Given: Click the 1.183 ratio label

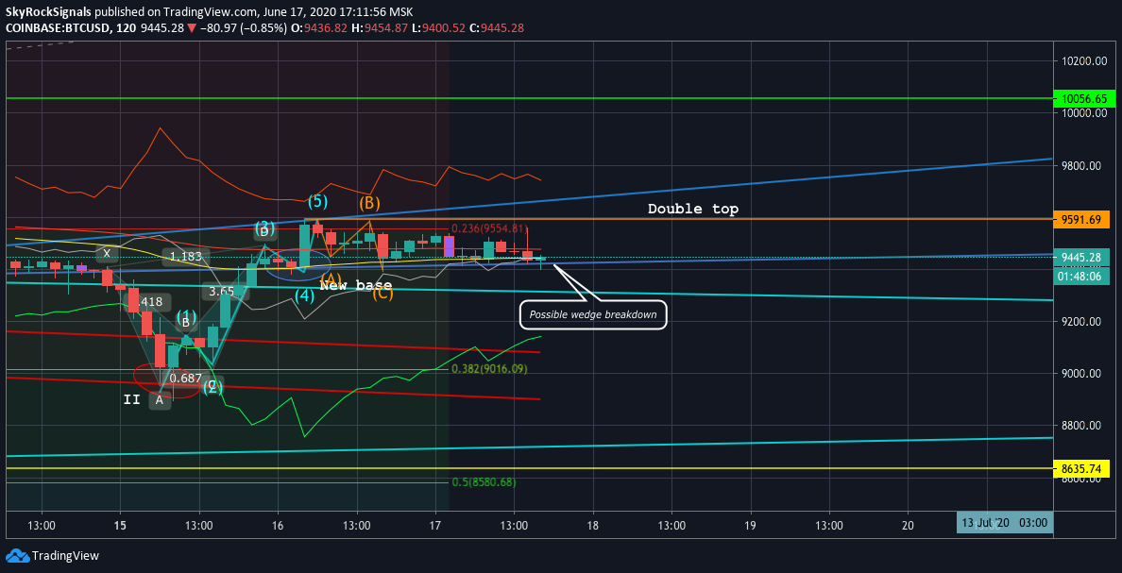Looking at the screenshot, I should tap(186, 257).
